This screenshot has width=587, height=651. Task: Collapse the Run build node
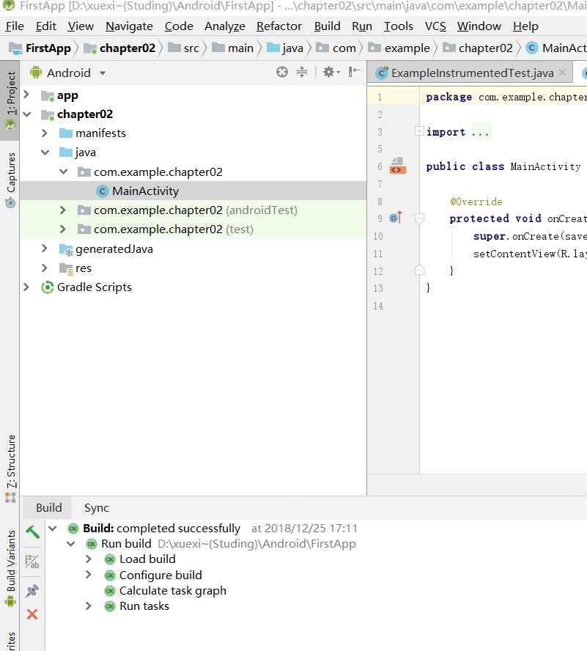pyautogui.click(x=71, y=543)
